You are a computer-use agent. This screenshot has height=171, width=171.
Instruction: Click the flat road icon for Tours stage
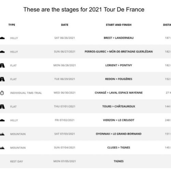(2, 107)
